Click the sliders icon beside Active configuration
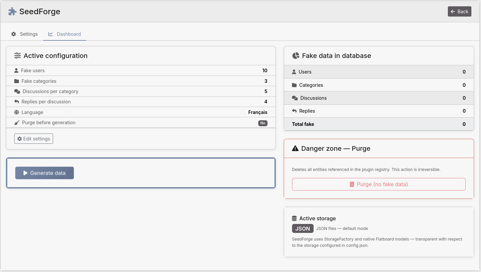The height and width of the screenshot is (272, 481). pyautogui.click(x=18, y=56)
